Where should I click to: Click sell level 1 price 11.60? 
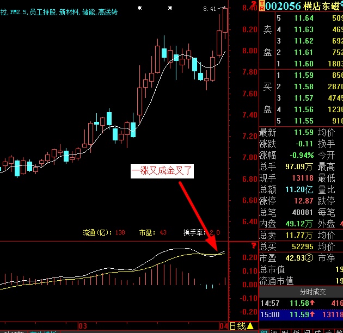click(303, 64)
